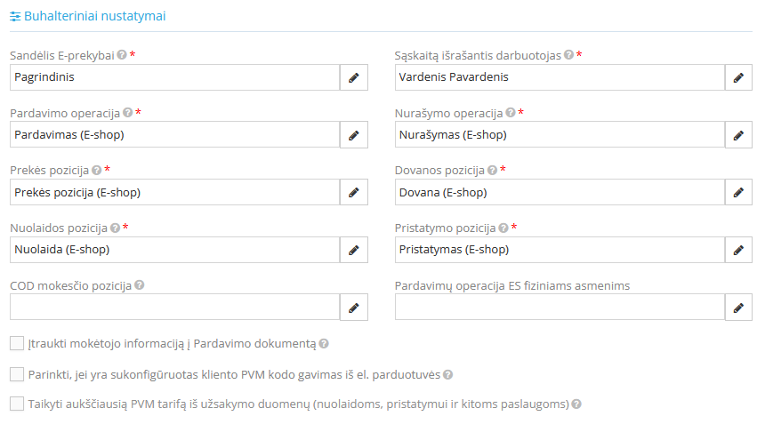Click the pencil icon next to Pardavimo operacija
The image size is (757, 432).
click(353, 135)
